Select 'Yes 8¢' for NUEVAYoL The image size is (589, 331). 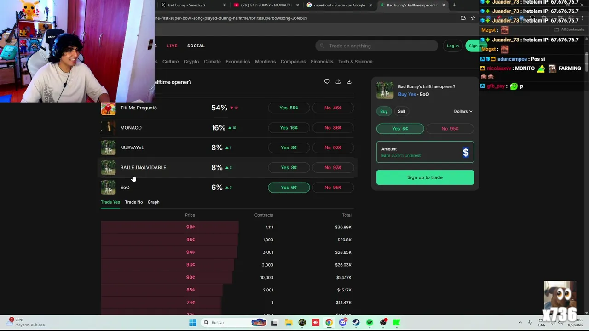click(x=289, y=148)
